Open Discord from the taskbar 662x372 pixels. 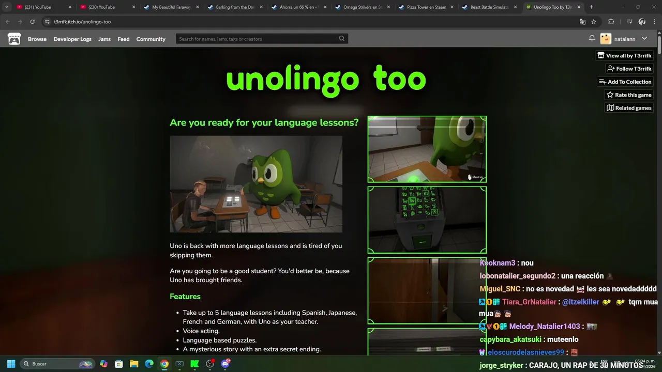pos(225,364)
